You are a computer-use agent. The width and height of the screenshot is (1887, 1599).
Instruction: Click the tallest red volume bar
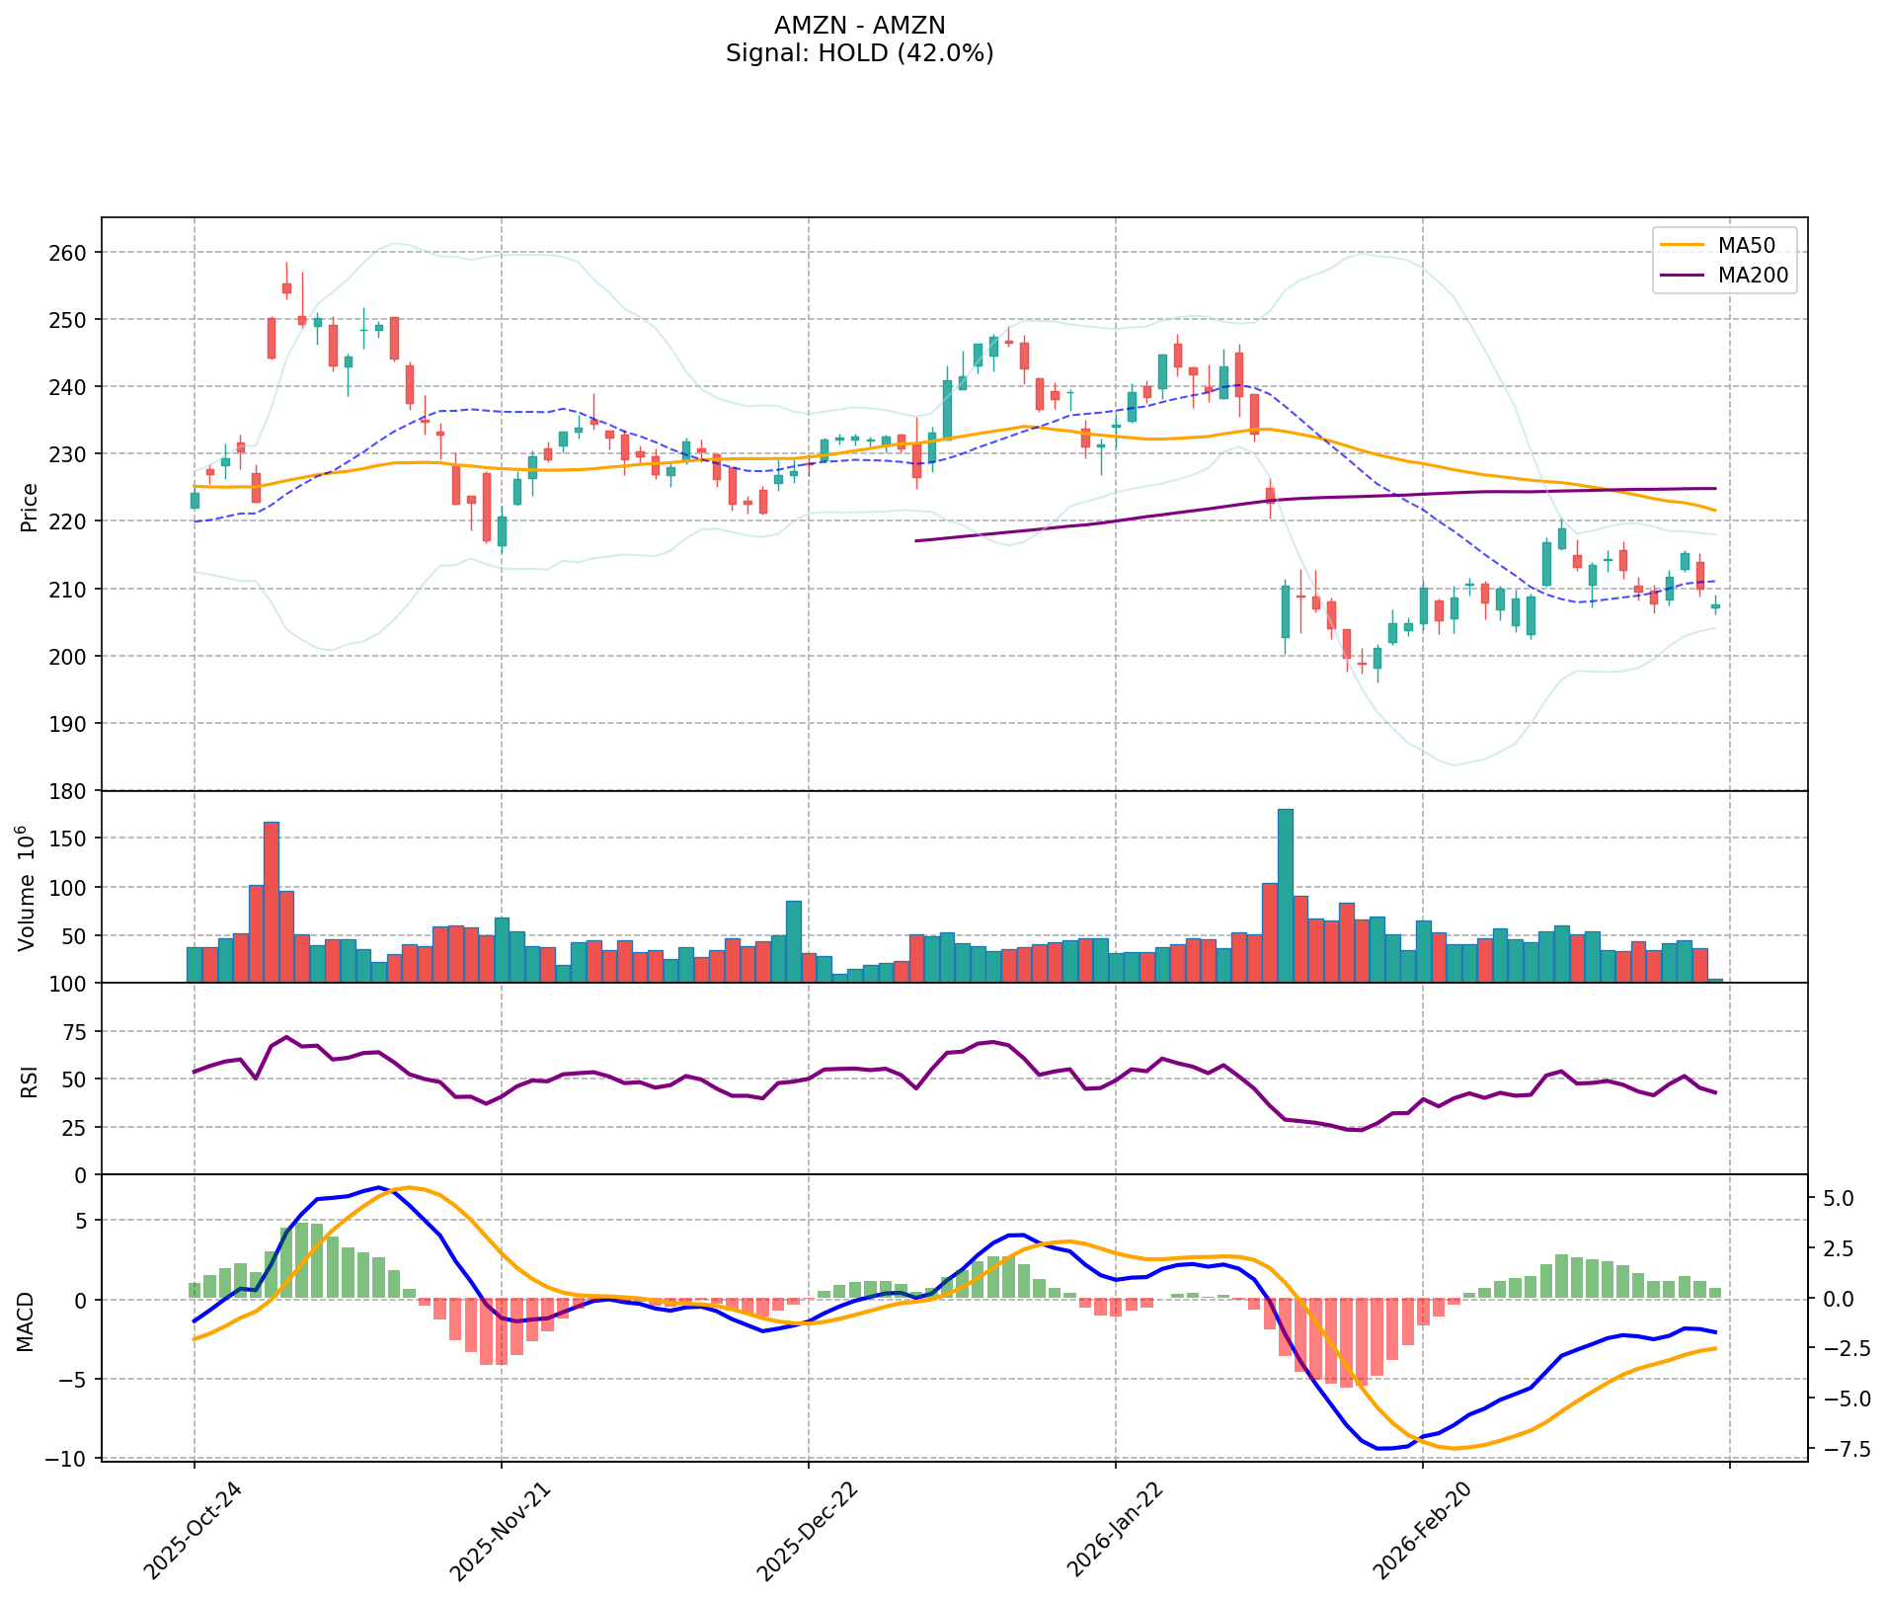coord(271,902)
